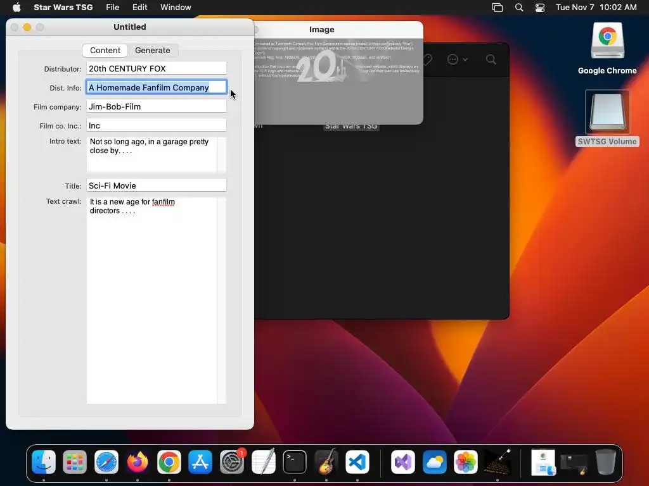Click the Title field containing Sci-Fi Movie
Image resolution: width=649 pixels, height=486 pixels.
pyautogui.click(x=157, y=185)
